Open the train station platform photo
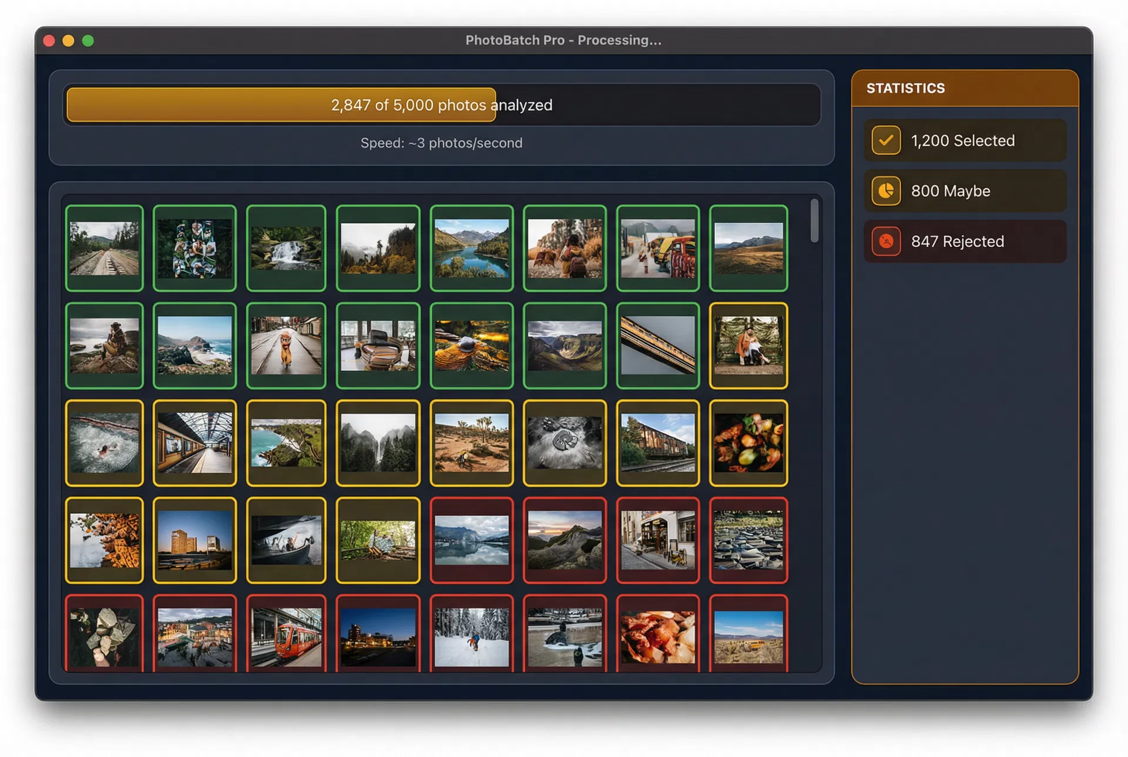Image resolution: width=1128 pixels, height=757 pixels. [194, 443]
